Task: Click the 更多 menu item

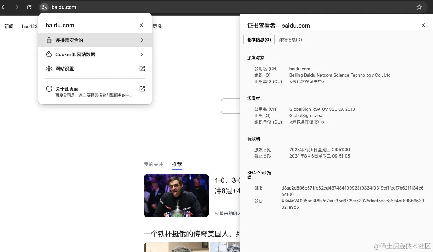Action: pos(157,26)
